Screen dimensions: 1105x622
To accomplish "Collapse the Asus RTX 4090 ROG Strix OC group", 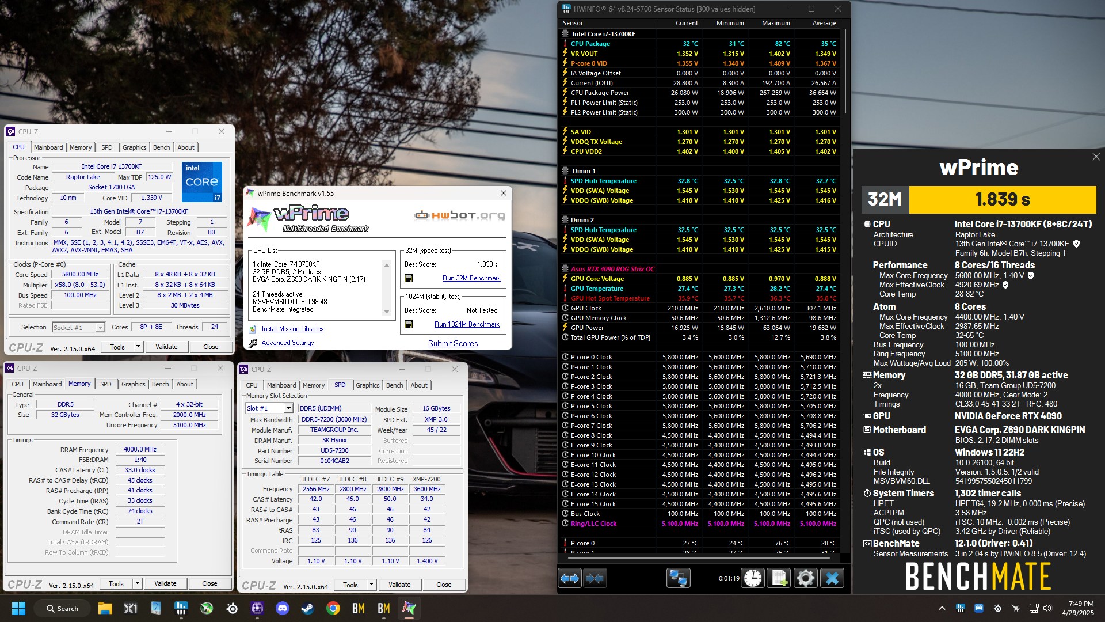I will click(565, 269).
